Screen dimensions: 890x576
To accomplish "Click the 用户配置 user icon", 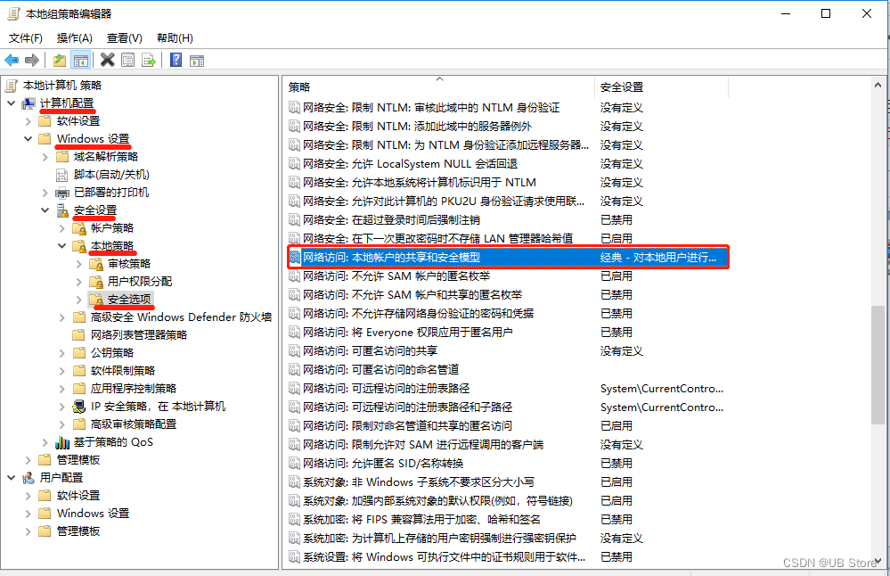I will pos(29,478).
